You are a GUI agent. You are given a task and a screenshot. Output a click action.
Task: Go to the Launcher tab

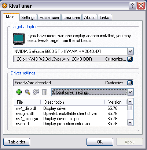(72, 18)
